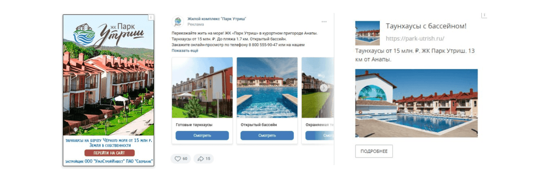Click the Таунхаусы с бассейном! headline
Screen dimensions: 548x181
tap(426, 26)
